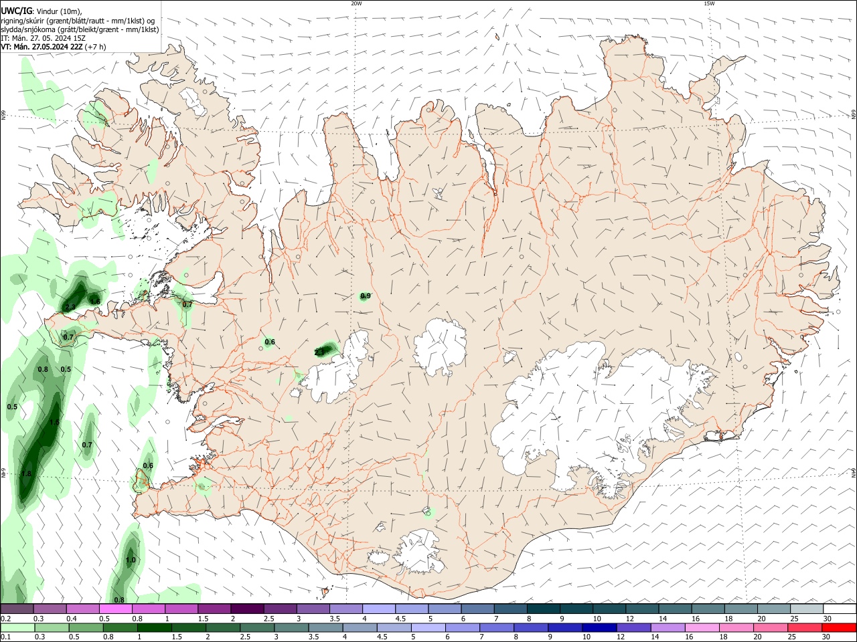Select violet swatch between 12 and 14 lower legend
This screenshot has width=857, height=642.
(633, 628)
